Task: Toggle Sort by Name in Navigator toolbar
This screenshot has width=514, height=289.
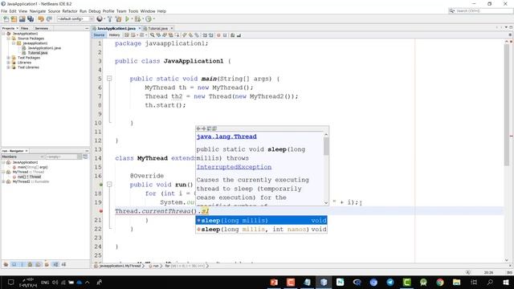Action: click(55, 264)
